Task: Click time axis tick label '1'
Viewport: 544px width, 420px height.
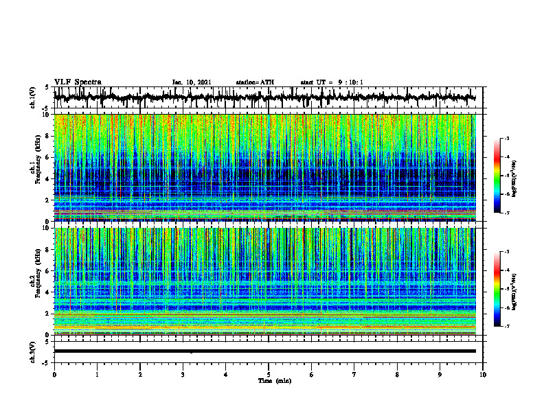Action: (97, 375)
